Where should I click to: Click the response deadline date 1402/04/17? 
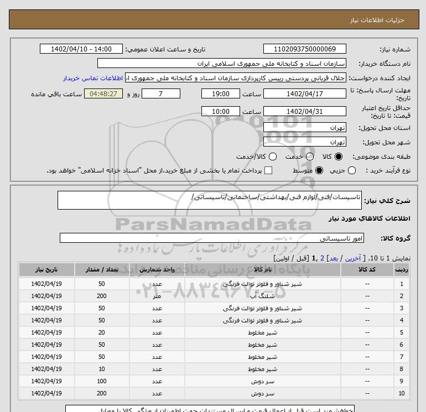[304, 93]
